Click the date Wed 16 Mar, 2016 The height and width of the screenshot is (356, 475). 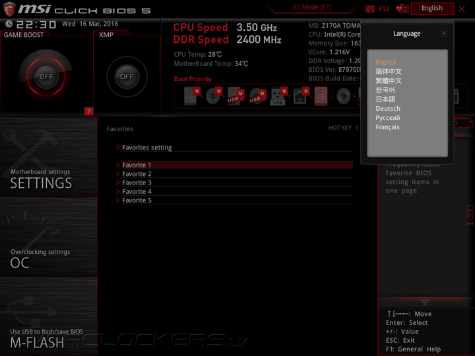click(90, 24)
